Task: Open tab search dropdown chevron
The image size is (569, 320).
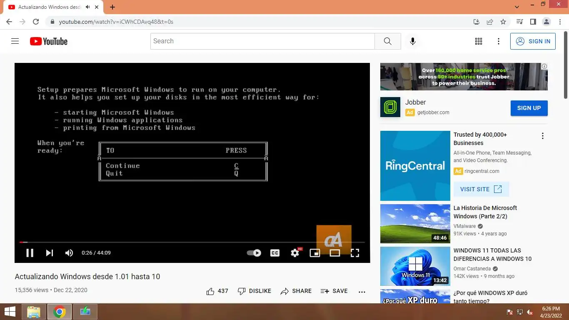Action: 517,7
